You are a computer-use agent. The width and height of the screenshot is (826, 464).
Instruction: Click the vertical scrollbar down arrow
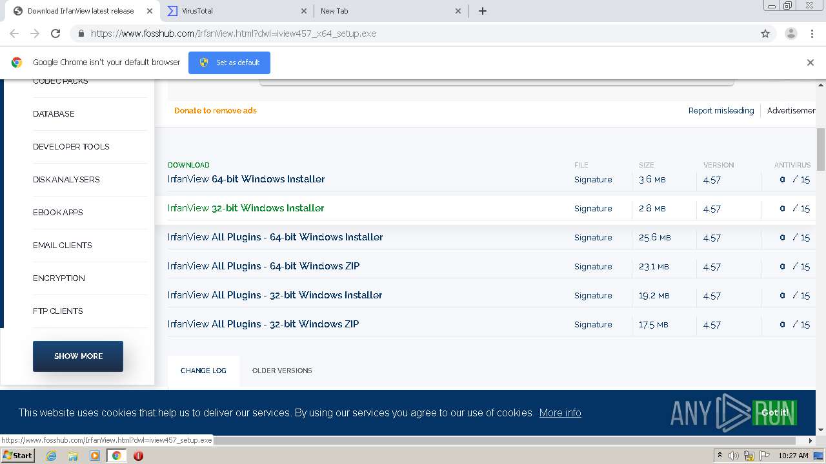821,430
